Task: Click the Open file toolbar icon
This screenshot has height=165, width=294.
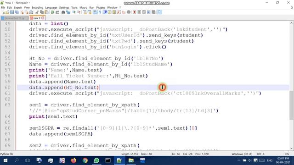Action: pos(7,12)
